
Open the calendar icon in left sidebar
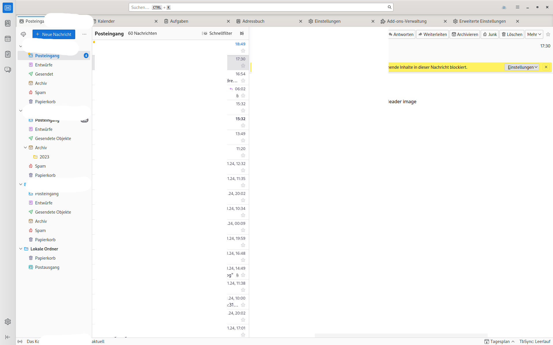pos(8,39)
